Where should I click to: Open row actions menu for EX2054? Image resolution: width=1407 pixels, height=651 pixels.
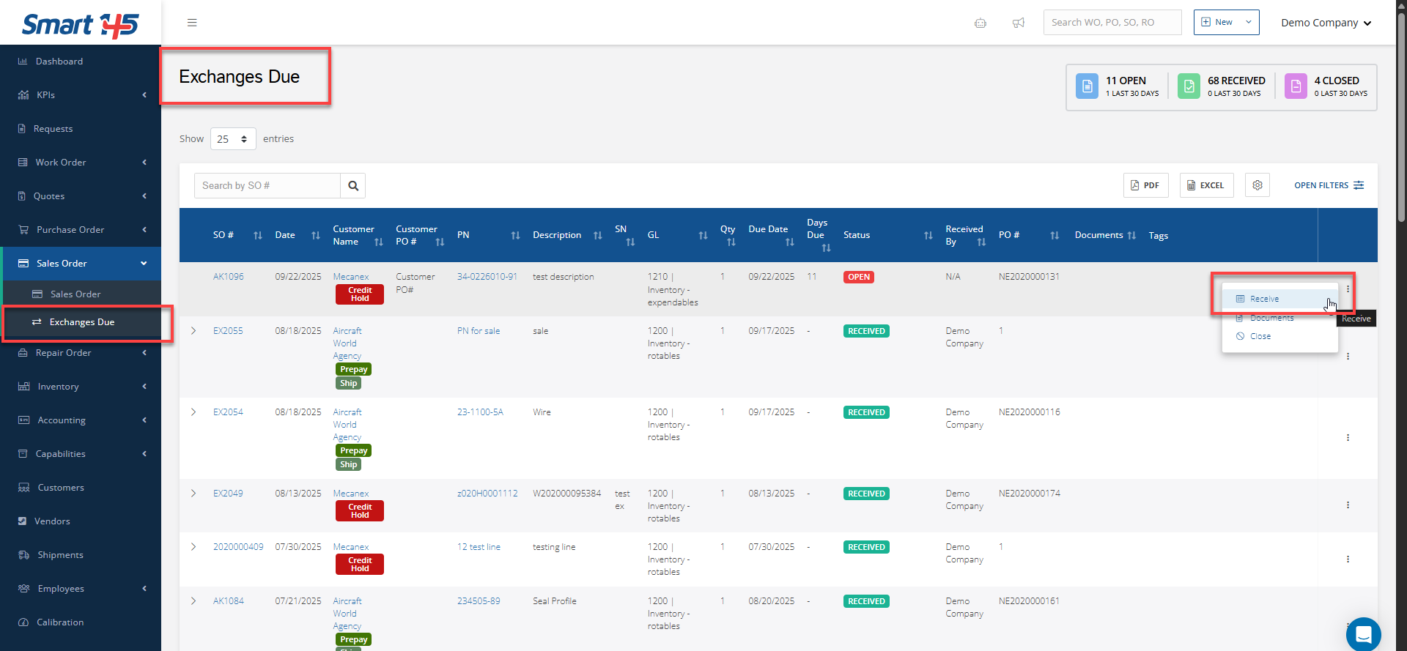[x=1347, y=438]
